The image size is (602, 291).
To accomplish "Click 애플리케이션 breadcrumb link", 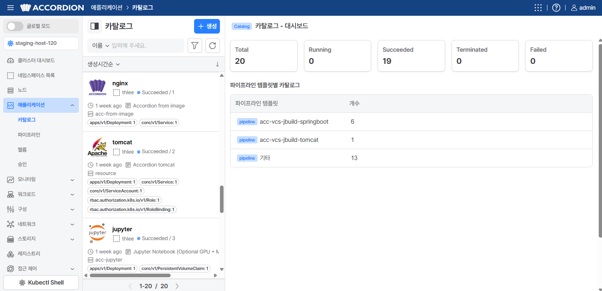I will pos(107,8).
